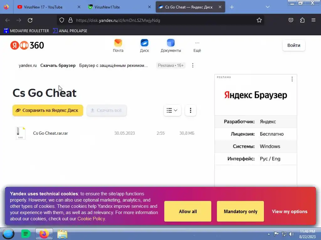Click Скачать браузер ad link
This screenshot has width=321, height=240.
(x=58, y=66)
